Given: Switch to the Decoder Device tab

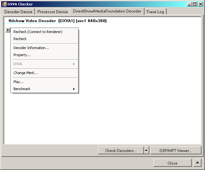Looking at the screenshot, I should coord(18,12).
